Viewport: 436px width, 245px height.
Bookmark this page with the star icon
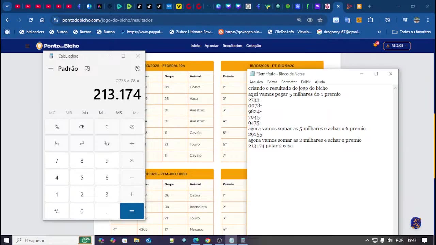point(320,20)
